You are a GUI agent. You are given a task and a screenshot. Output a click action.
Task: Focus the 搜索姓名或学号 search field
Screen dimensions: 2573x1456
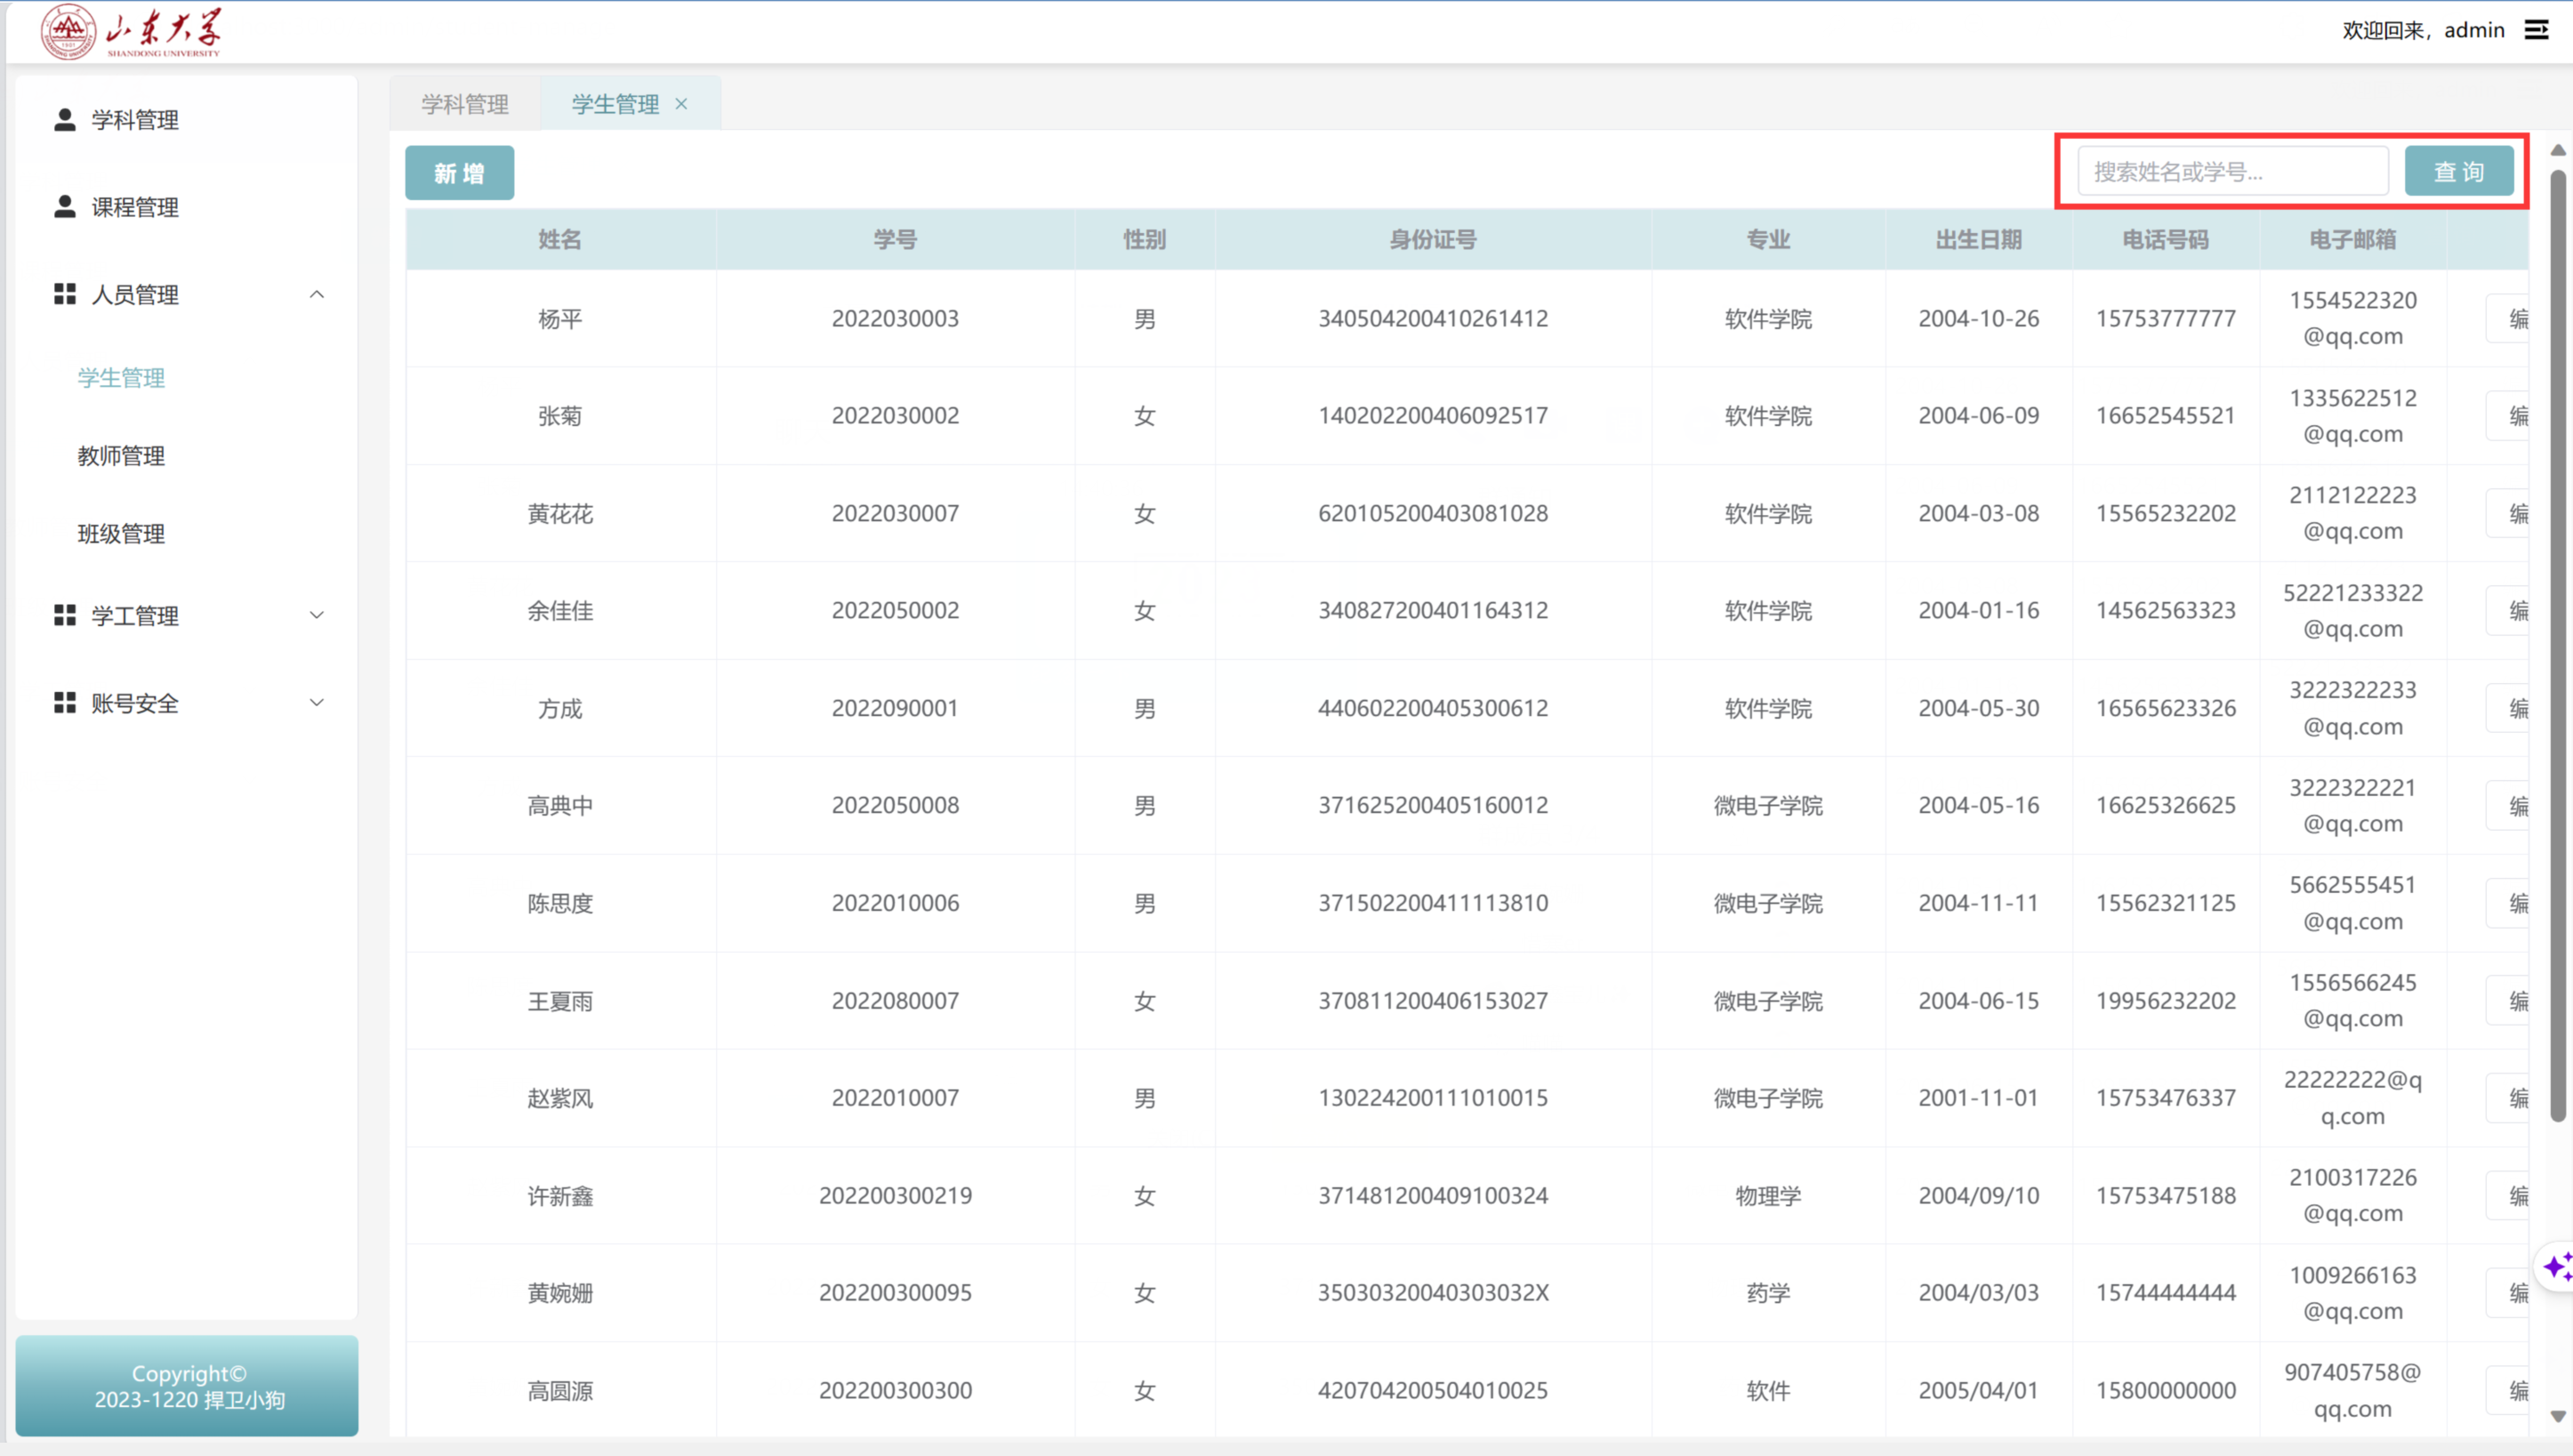pyautogui.click(x=2233, y=172)
